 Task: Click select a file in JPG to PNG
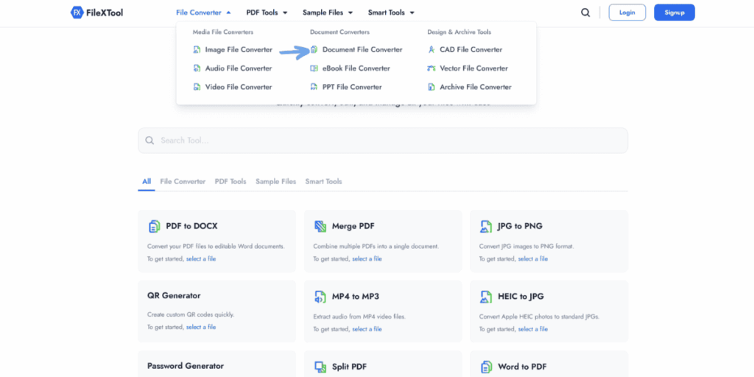click(x=533, y=258)
